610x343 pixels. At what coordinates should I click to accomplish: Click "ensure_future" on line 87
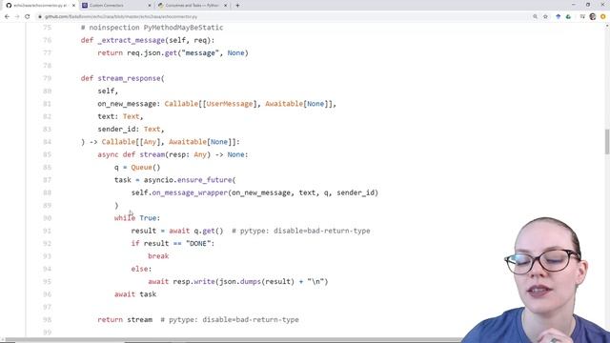(x=204, y=180)
